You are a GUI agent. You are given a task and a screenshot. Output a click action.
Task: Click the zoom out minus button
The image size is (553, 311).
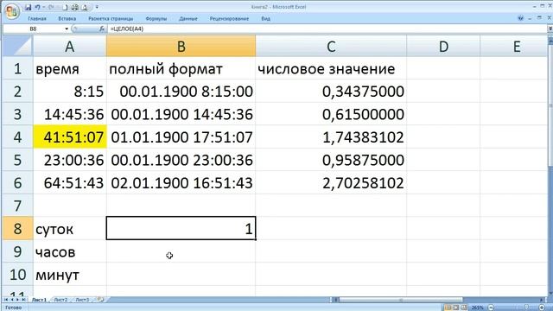(491, 308)
